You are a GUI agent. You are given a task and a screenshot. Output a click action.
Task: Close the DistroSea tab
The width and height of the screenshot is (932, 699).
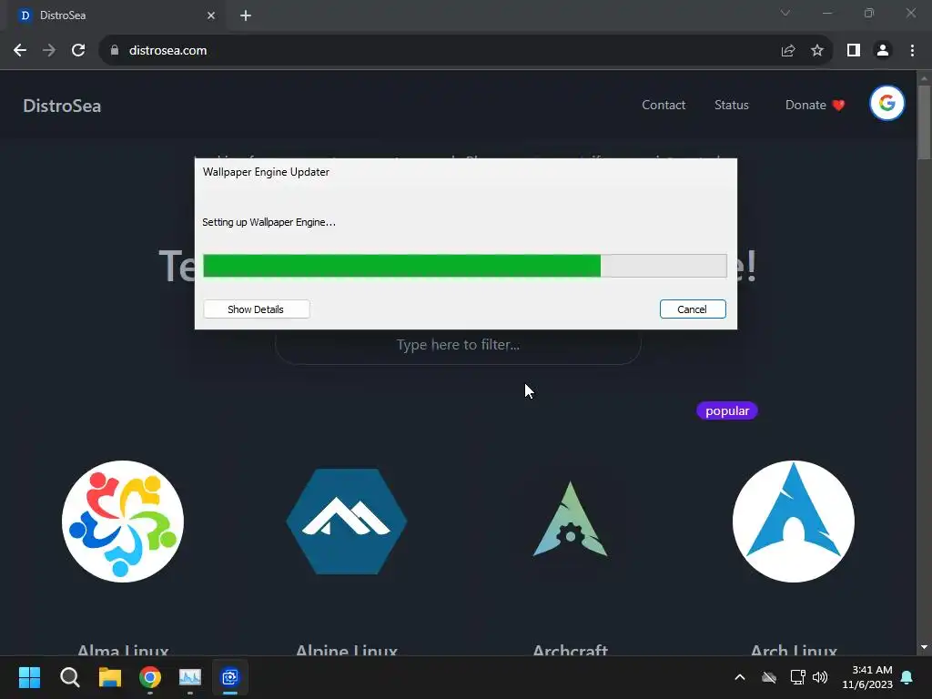pyautogui.click(x=211, y=15)
